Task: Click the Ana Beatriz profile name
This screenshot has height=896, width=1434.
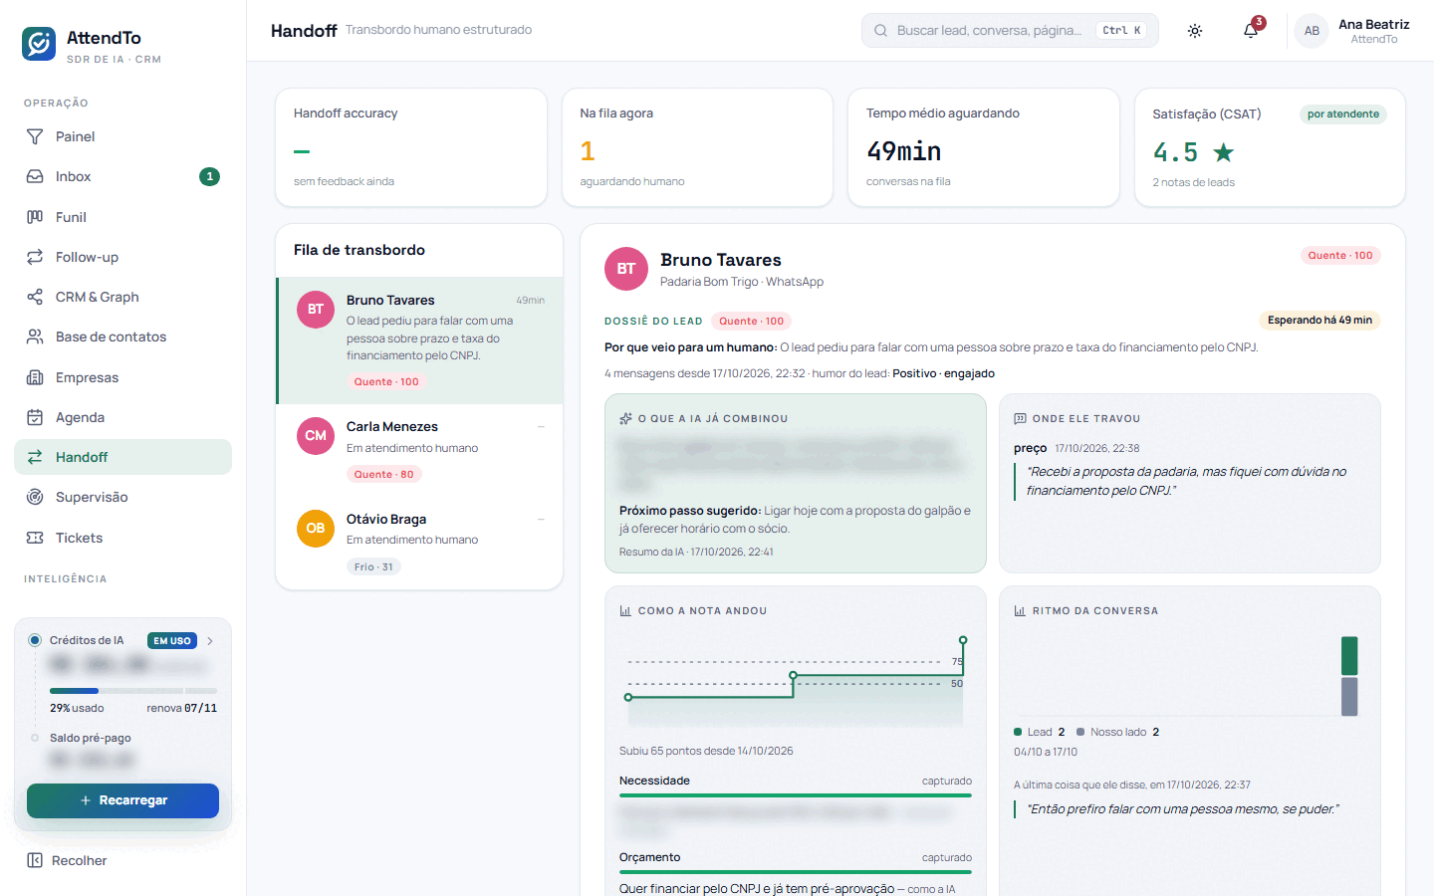Action: coord(1373,24)
